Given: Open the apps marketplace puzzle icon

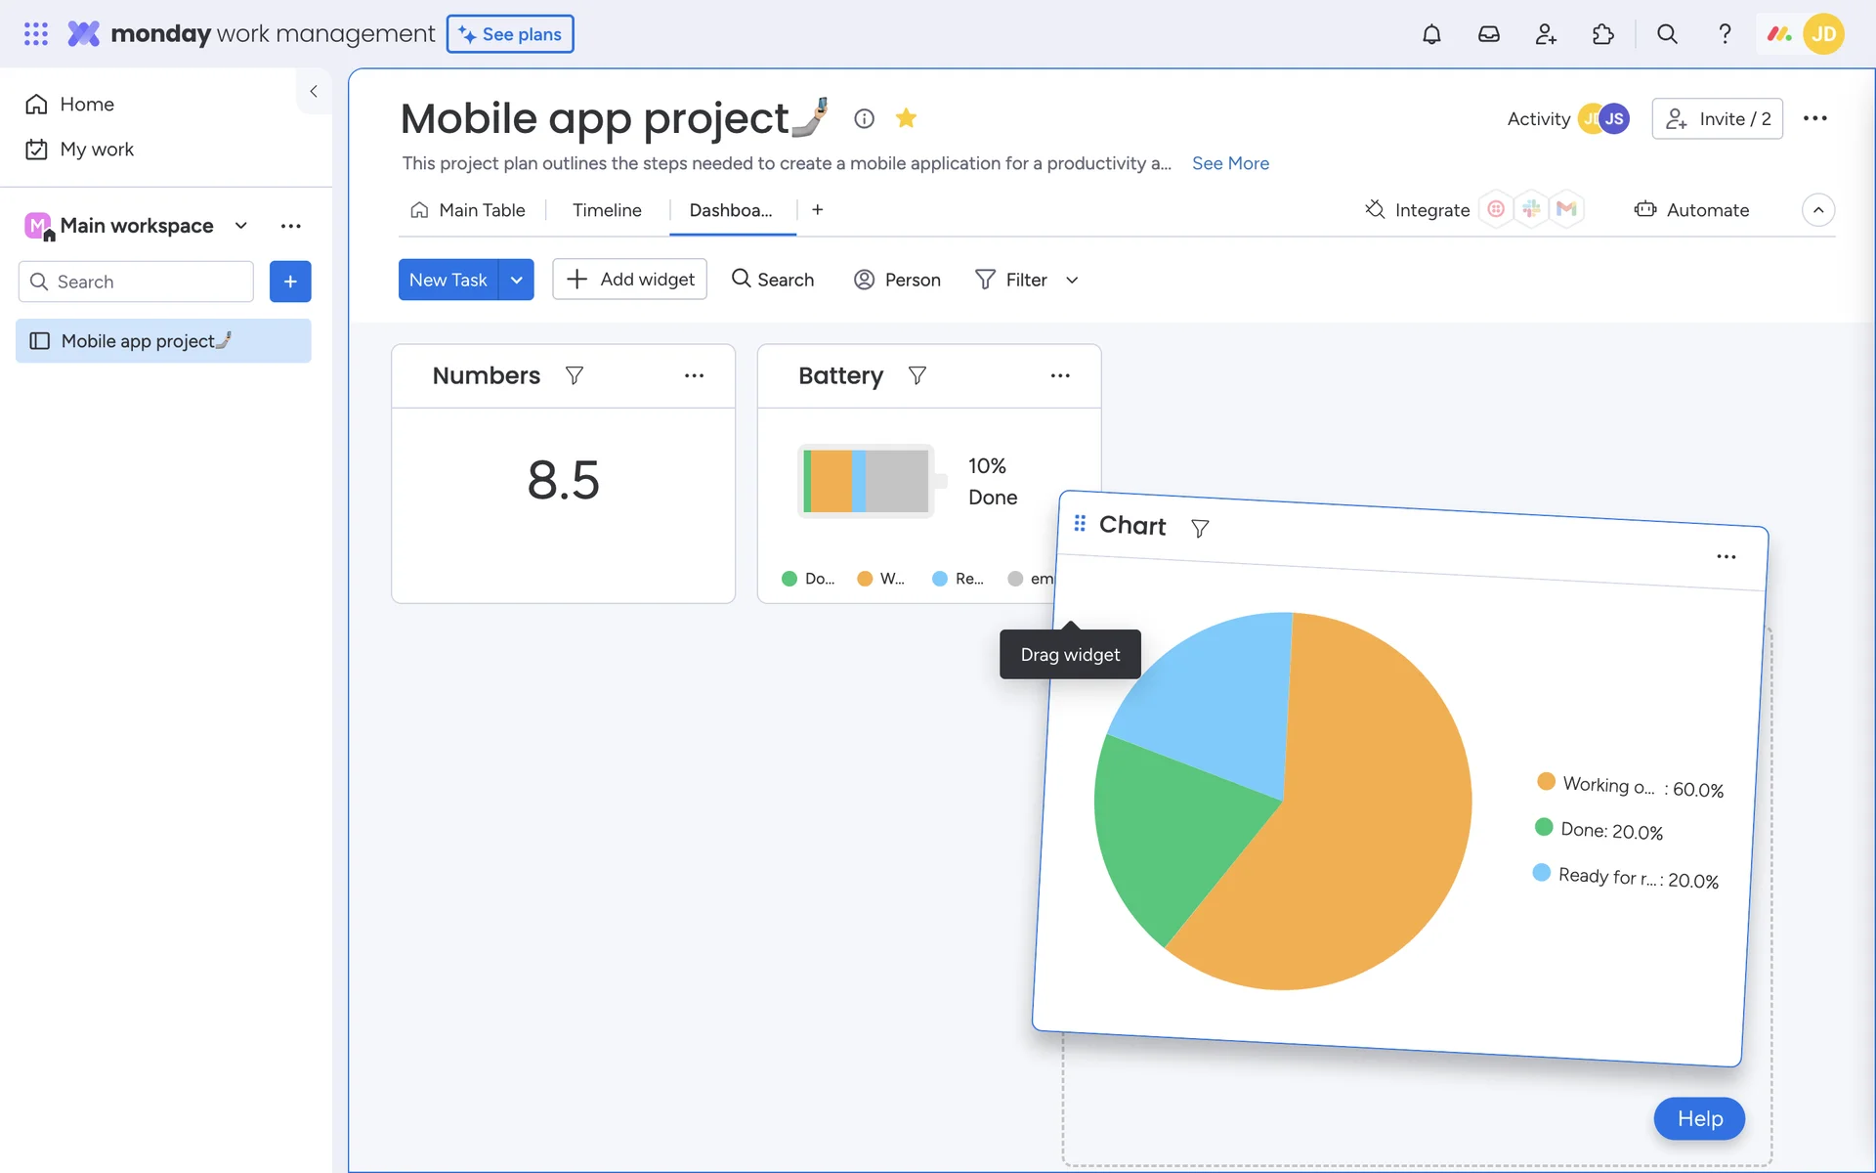Looking at the screenshot, I should [x=1602, y=34].
